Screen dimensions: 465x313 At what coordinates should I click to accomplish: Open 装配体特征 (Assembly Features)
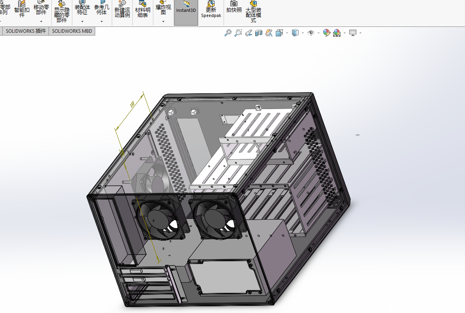(82, 8)
